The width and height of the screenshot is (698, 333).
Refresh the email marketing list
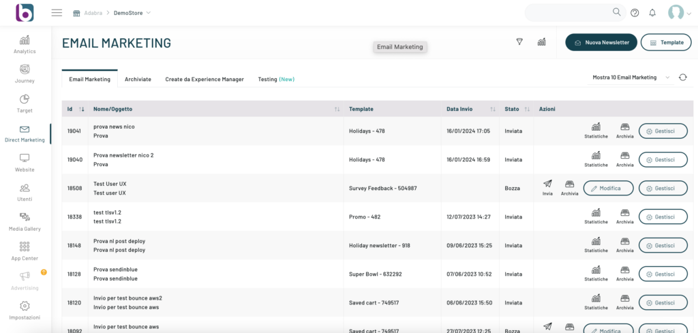682,78
